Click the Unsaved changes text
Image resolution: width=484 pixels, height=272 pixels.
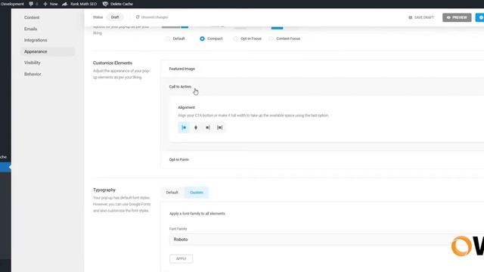point(154,17)
